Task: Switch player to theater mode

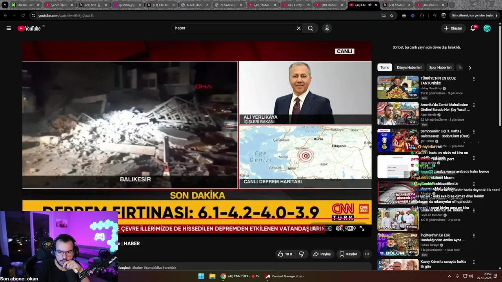Action: click(x=350, y=228)
